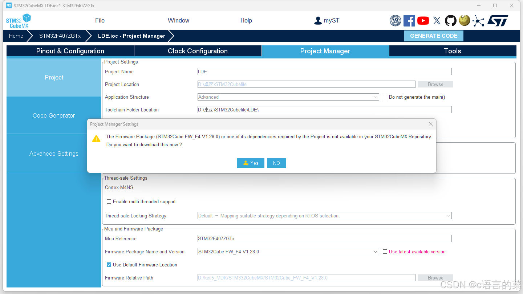This screenshot has width=523, height=294.
Task: Go to Home breadcrumb
Action: 16,36
